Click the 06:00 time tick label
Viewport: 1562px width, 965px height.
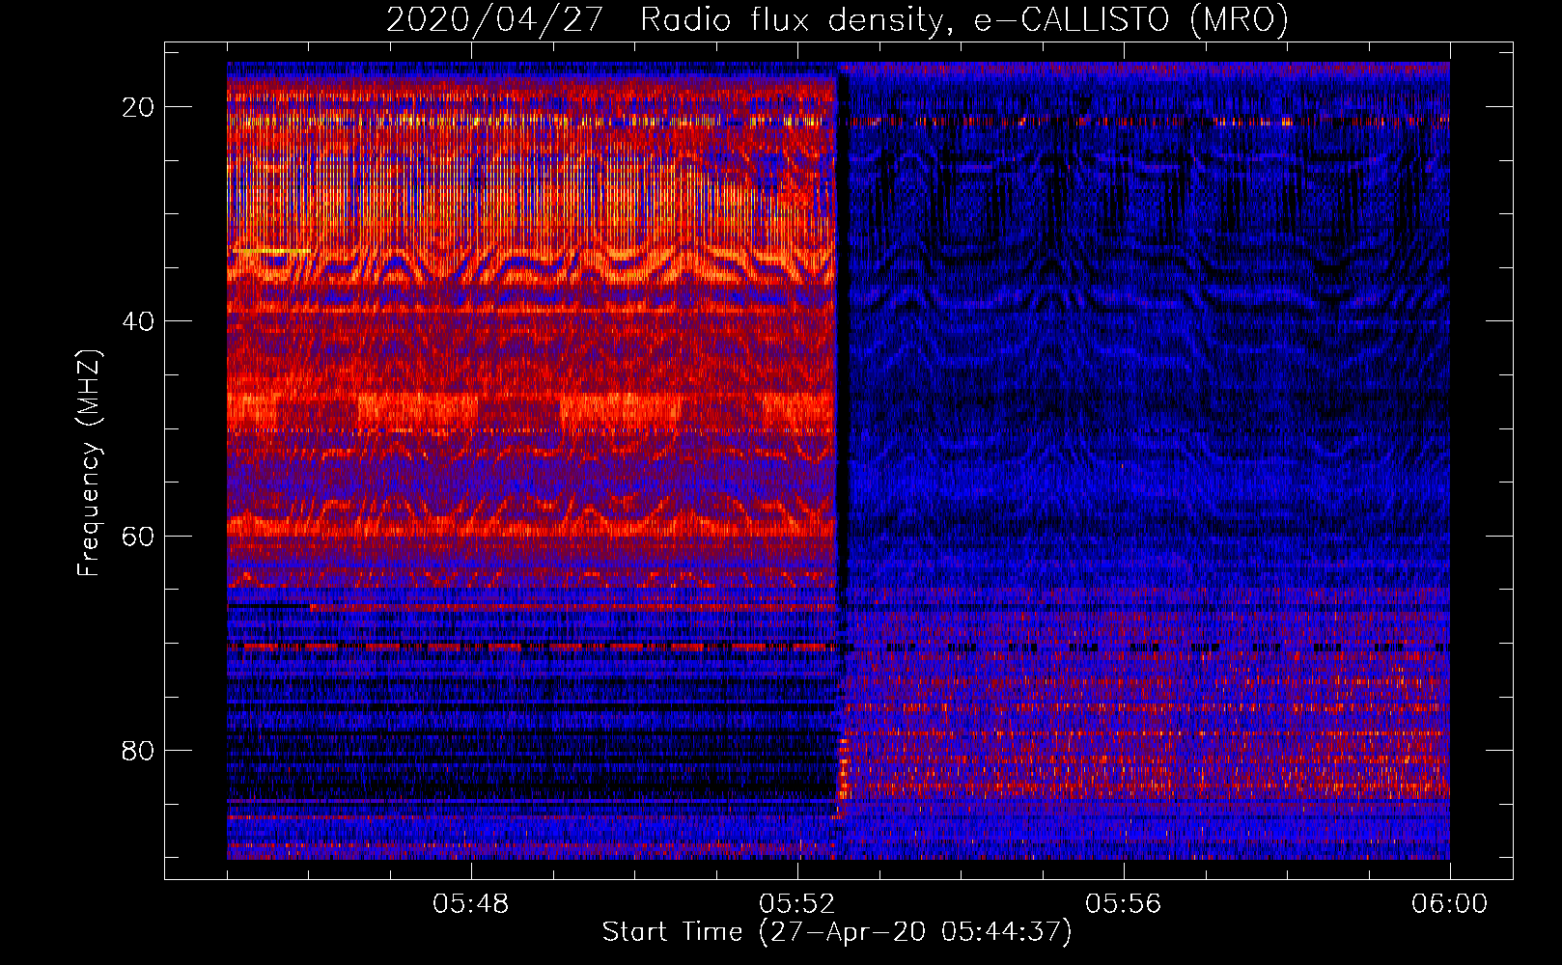pos(1450,904)
